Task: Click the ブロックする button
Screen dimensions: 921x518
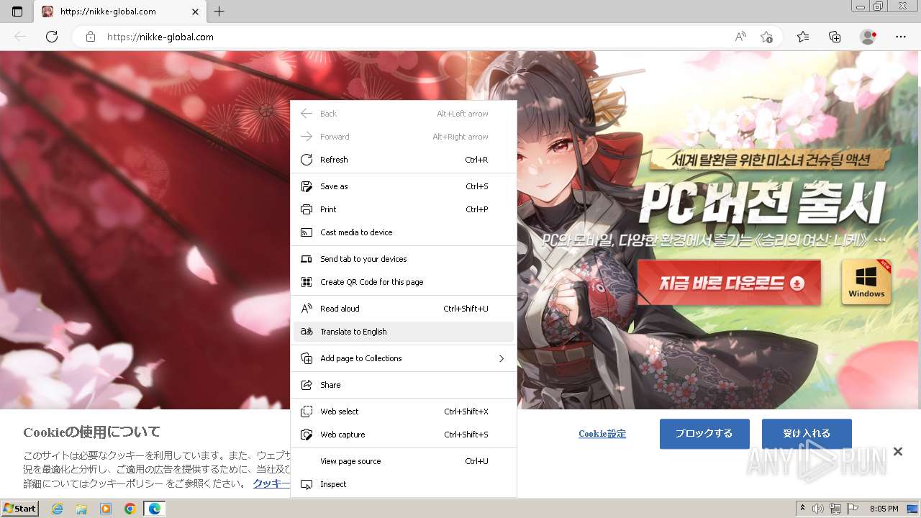Action: (x=704, y=434)
